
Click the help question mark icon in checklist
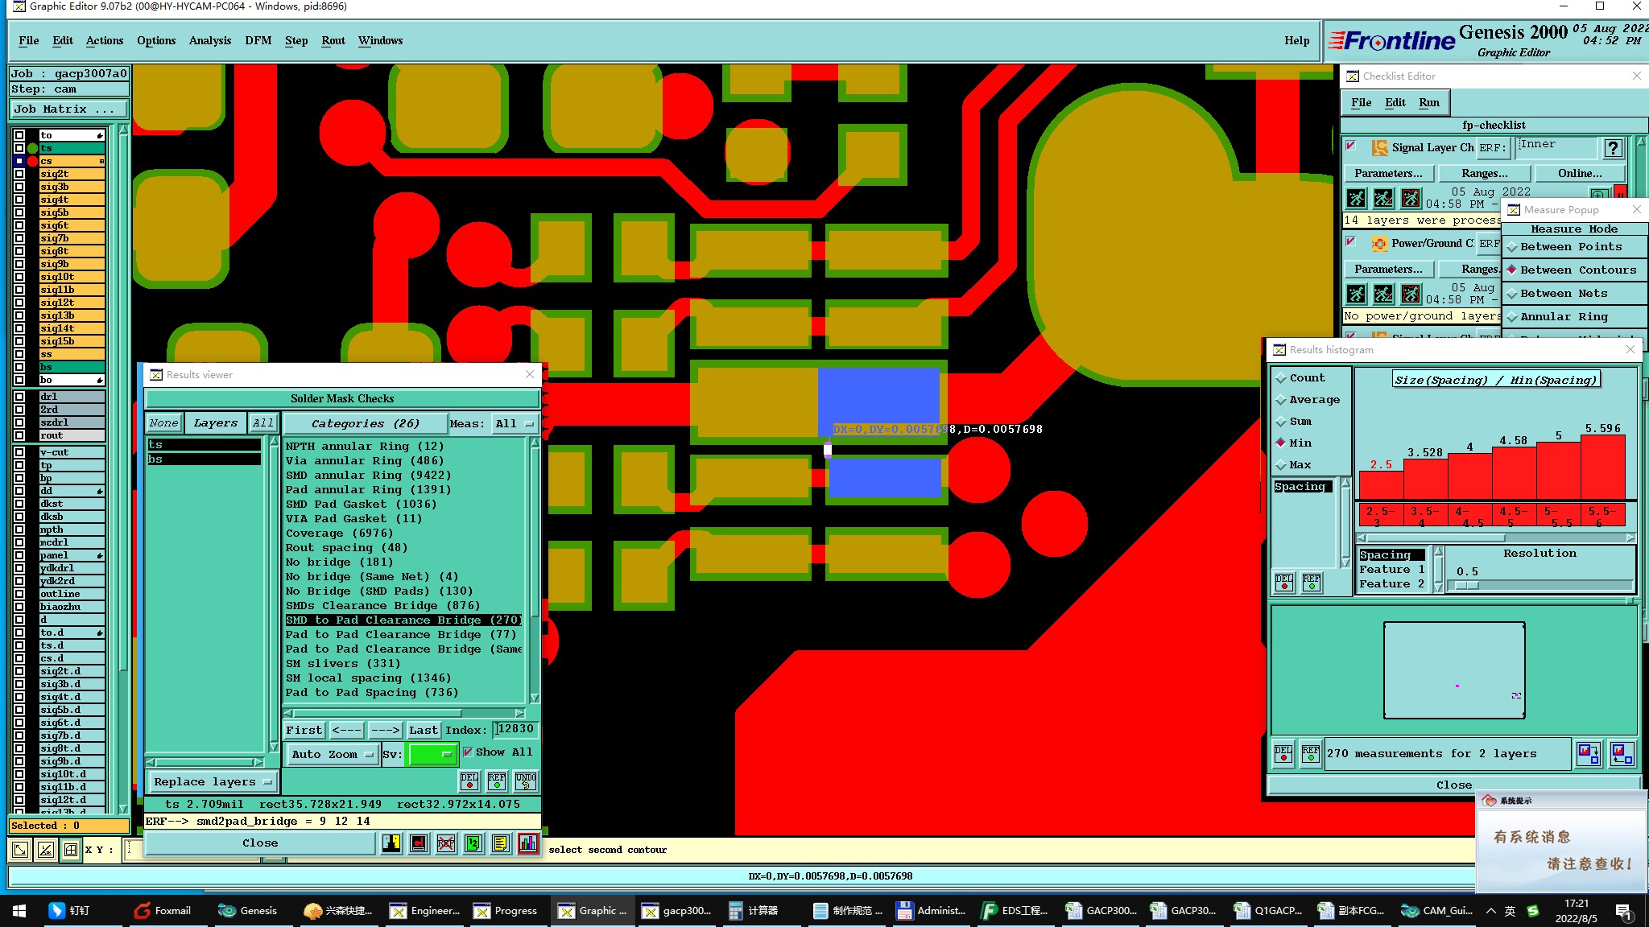[1612, 148]
